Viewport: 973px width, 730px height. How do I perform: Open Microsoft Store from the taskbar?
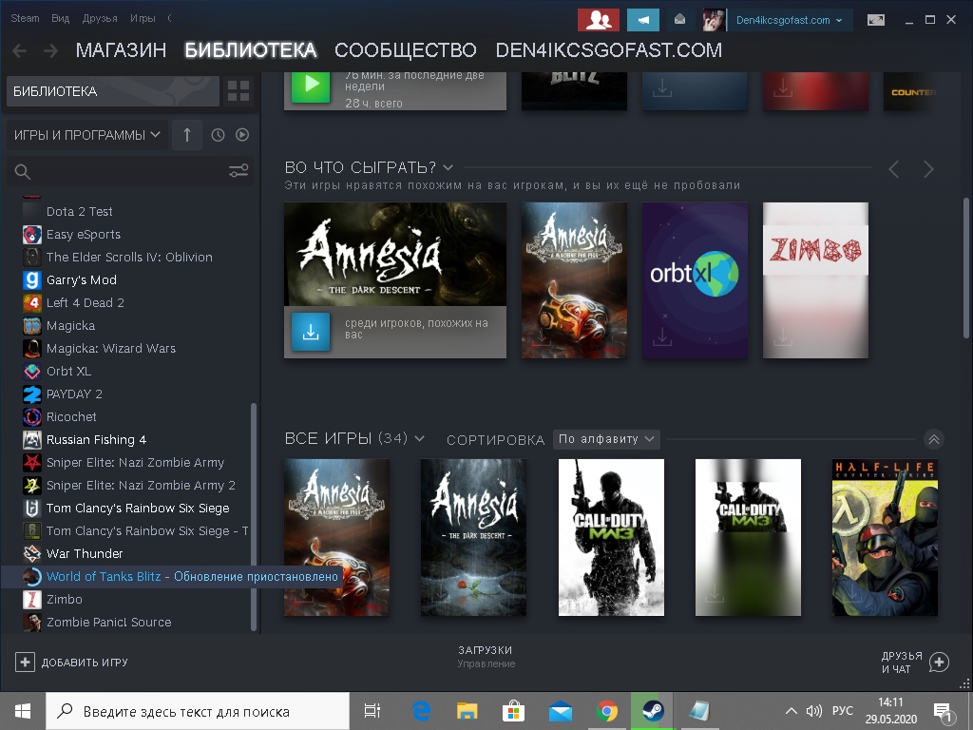pos(514,711)
